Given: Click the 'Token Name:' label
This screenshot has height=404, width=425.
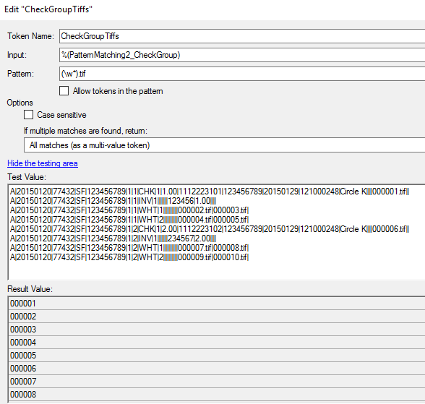Looking at the screenshot, I should (x=30, y=36).
